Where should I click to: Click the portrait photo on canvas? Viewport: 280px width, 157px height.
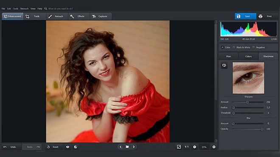(108, 81)
